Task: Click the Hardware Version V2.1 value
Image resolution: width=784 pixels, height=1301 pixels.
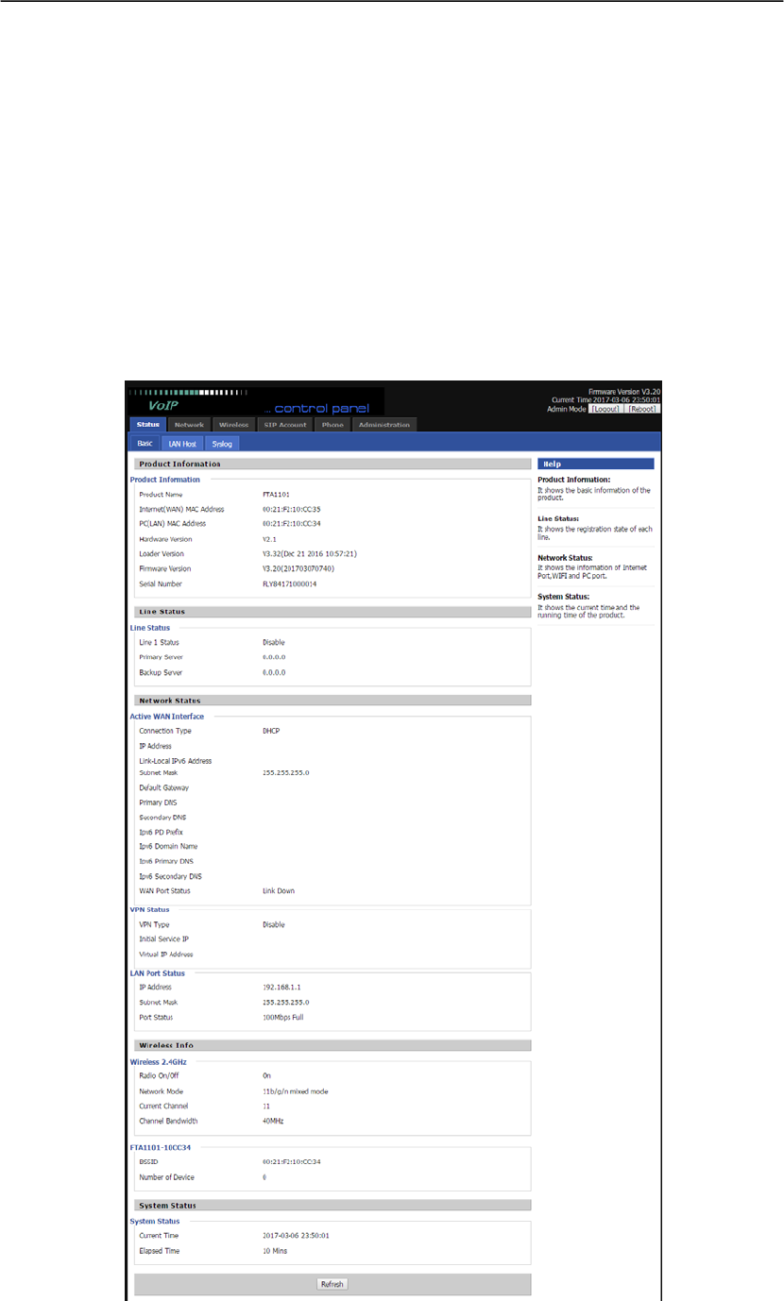Action: pos(268,539)
